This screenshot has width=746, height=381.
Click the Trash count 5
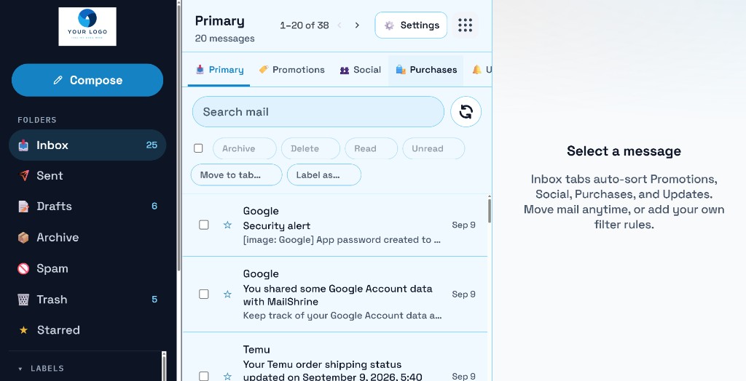(x=154, y=300)
